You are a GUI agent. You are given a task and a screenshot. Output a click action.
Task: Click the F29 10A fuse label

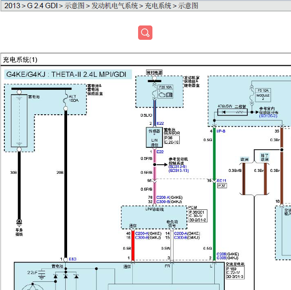pos(165,87)
